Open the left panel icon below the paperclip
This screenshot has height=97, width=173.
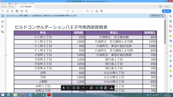click(2, 32)
